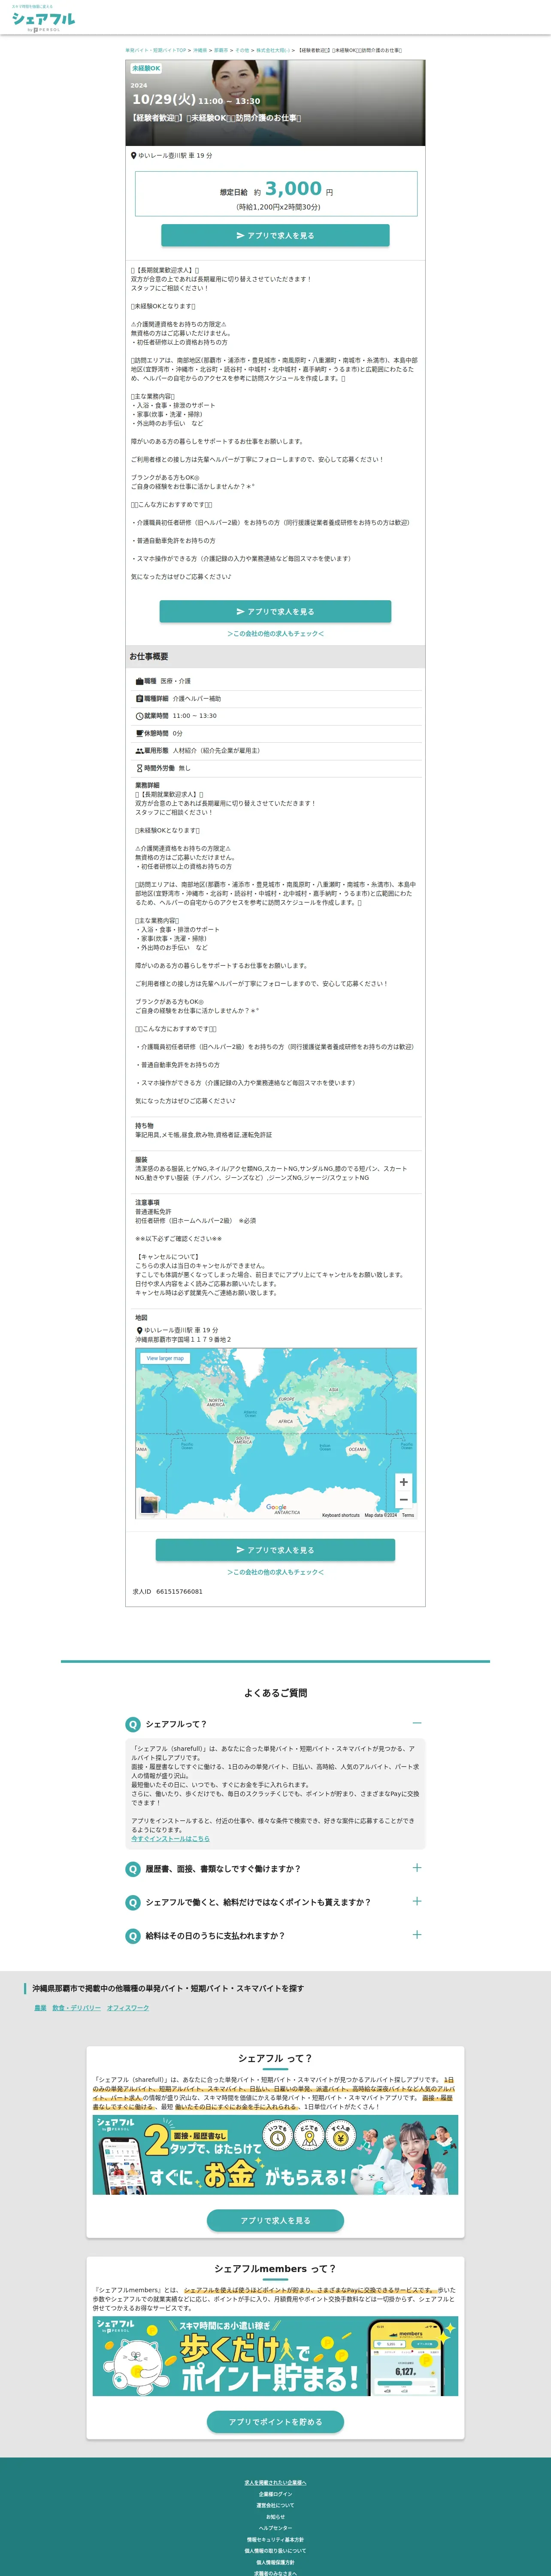Open the オフィスワーク category link
The width and height of the screenshot is (551, 2576).
point(128,2007)
